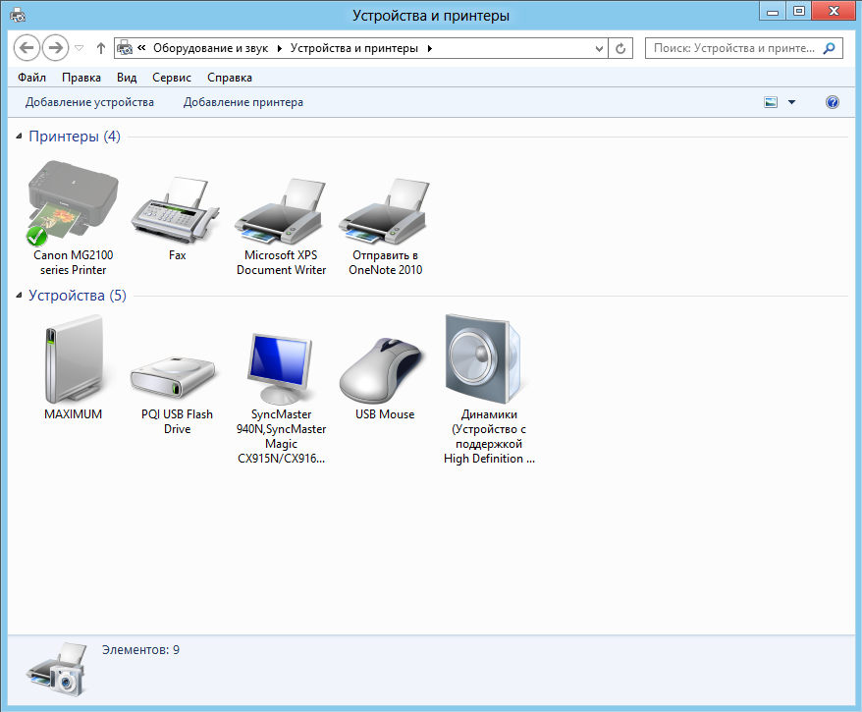Close the Устройства и принтеры window
Screen dimensions: 862x712
click(834, 11)
